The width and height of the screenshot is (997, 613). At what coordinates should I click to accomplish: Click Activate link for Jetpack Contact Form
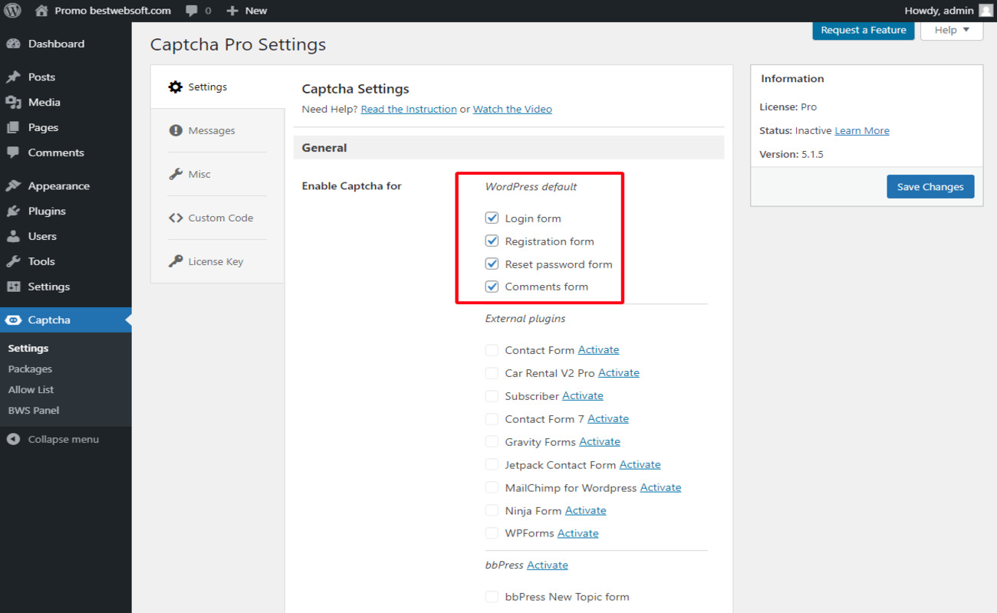click(x=640, y=464)
